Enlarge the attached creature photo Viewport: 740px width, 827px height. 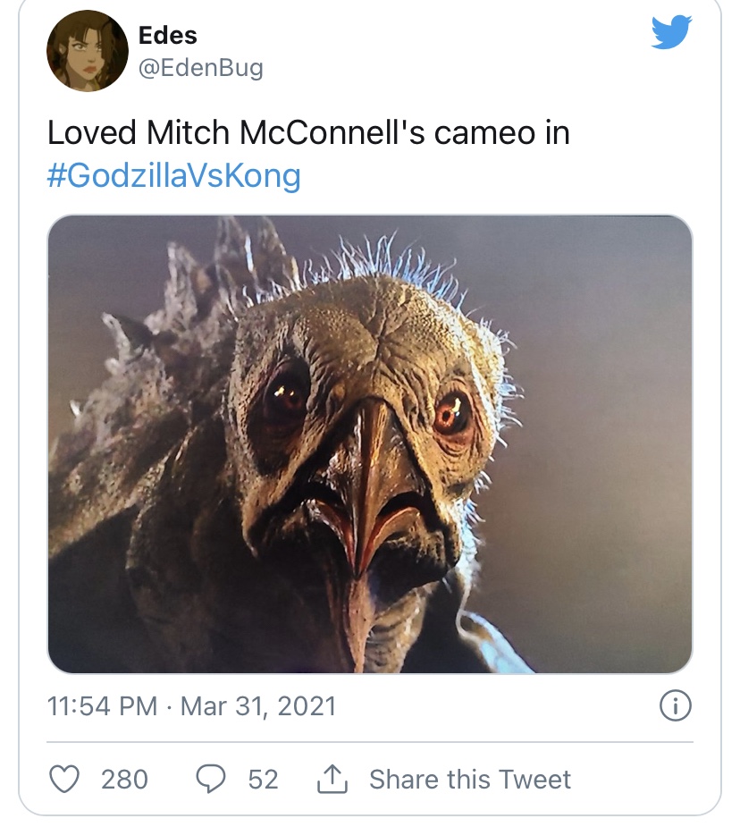pos(370,443)
